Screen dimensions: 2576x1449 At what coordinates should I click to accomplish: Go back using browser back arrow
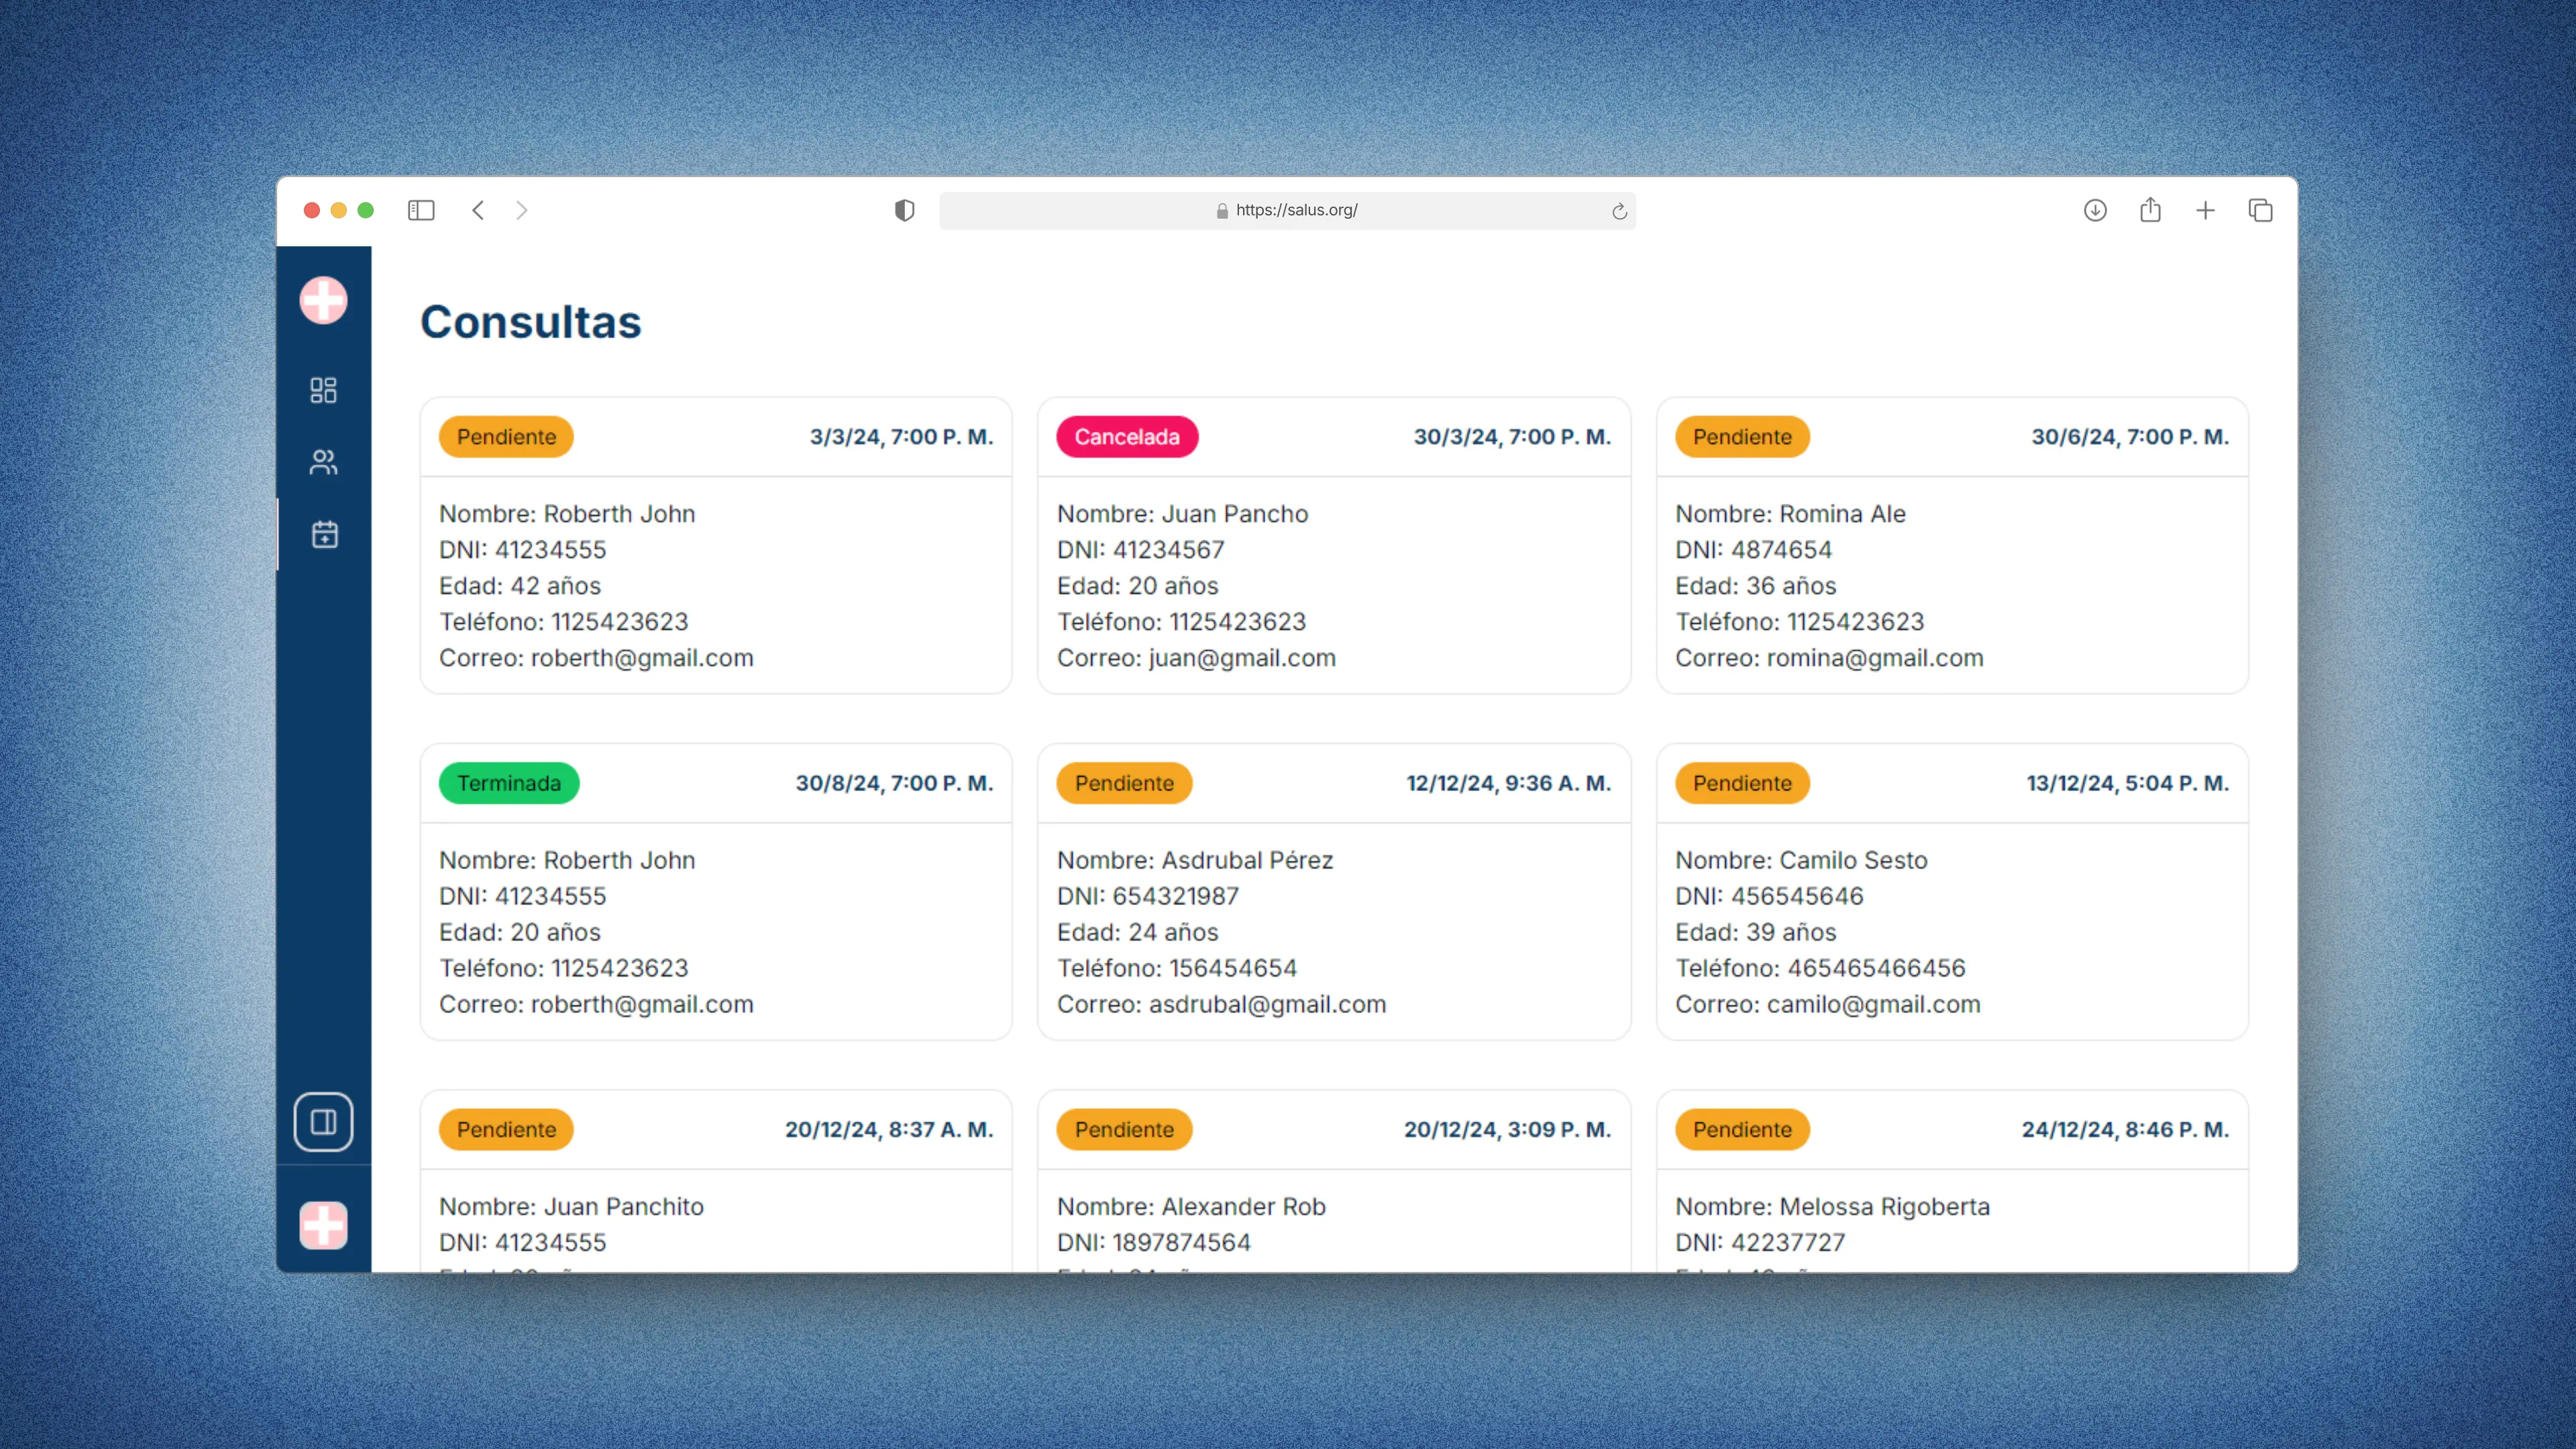[478, 210]
